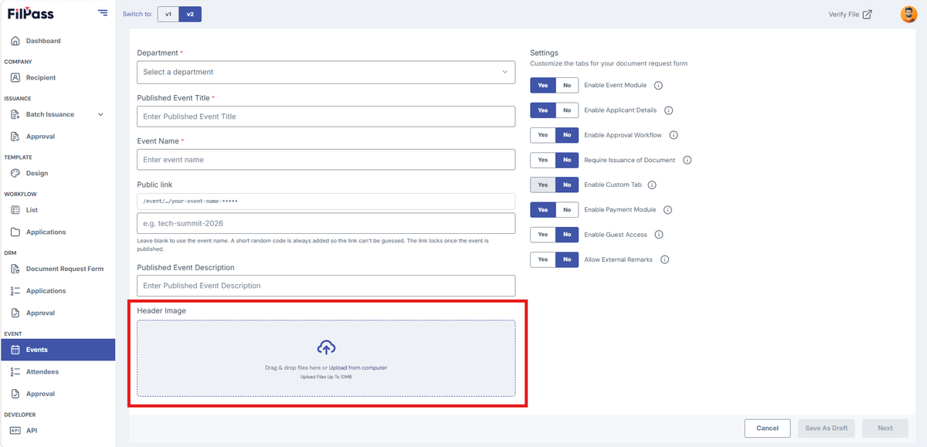Set Enable Custom Tab to Yes
927x447 pixels.
point(543,185)
